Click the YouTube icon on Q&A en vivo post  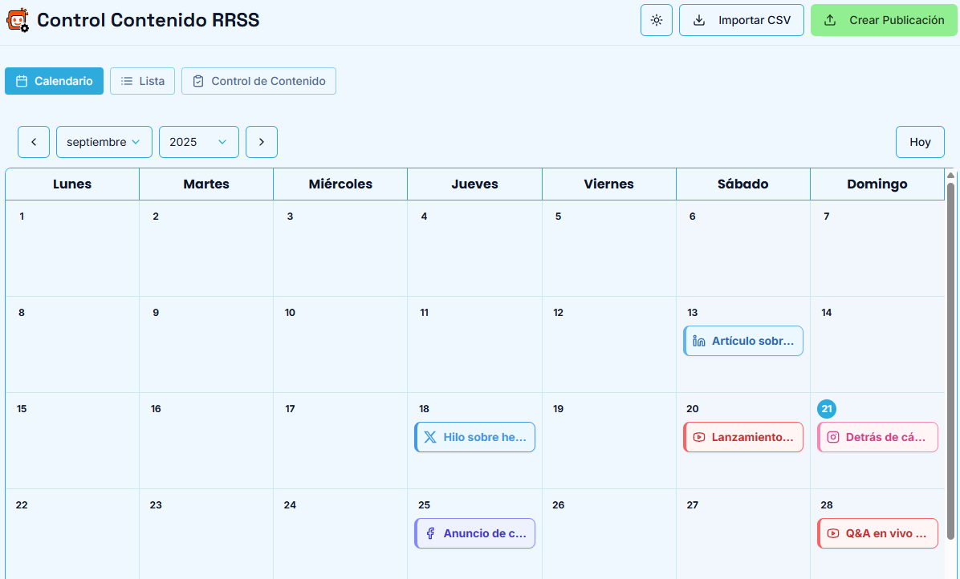(x=833, y=533)
